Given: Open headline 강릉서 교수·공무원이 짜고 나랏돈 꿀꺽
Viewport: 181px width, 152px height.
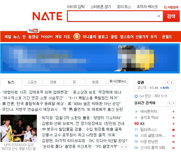Looking at the screenshot, I should pyautogui.click(x=79, y=135).
